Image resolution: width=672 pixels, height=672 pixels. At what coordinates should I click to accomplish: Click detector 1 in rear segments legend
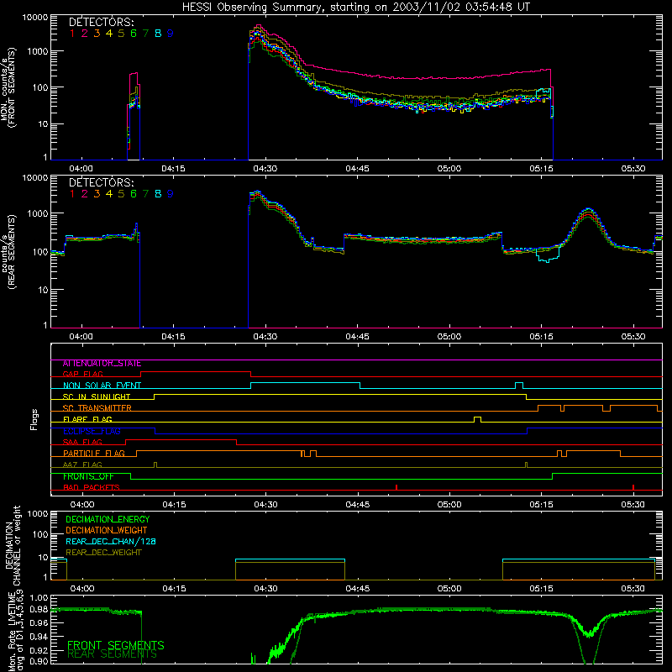[72, 194]
